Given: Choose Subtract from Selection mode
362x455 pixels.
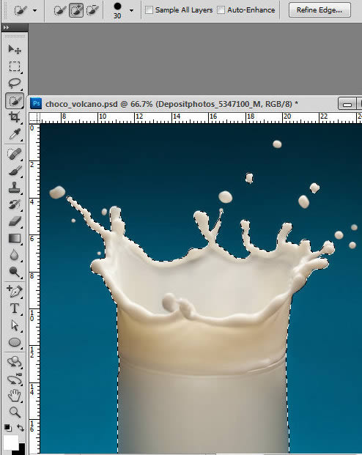Looking at the screenshot, I should point(92,10).
